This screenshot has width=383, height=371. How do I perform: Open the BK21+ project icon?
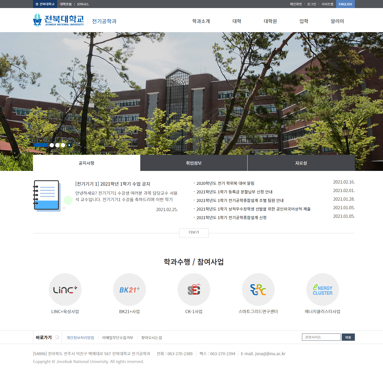130,290
